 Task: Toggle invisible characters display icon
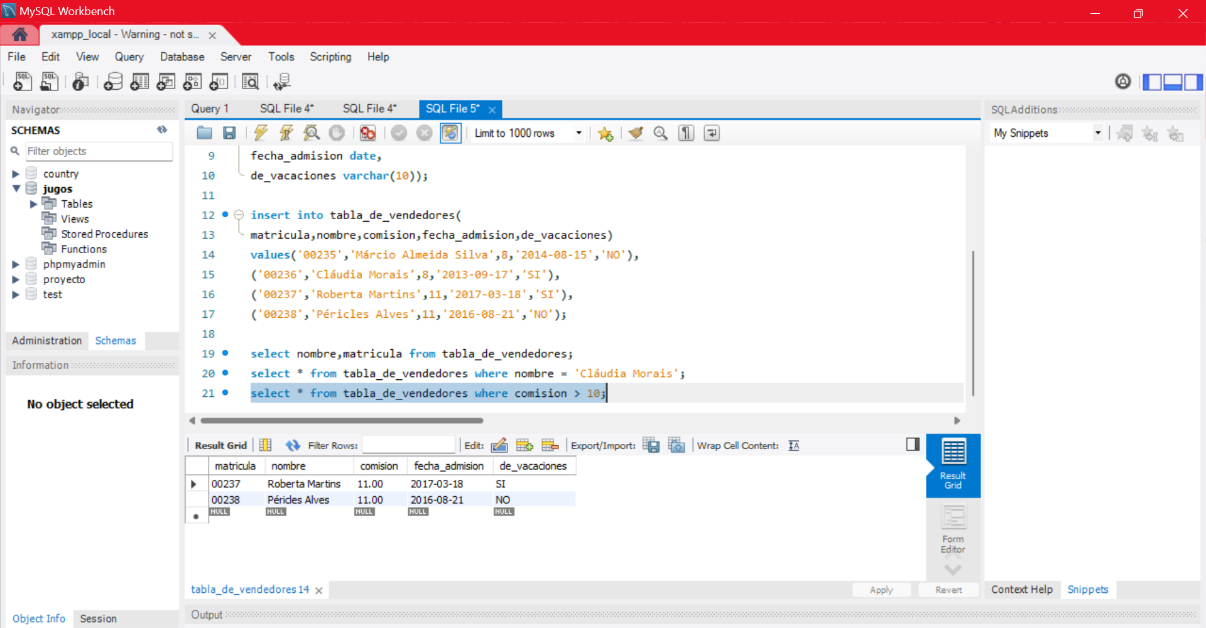coord(686,133)
